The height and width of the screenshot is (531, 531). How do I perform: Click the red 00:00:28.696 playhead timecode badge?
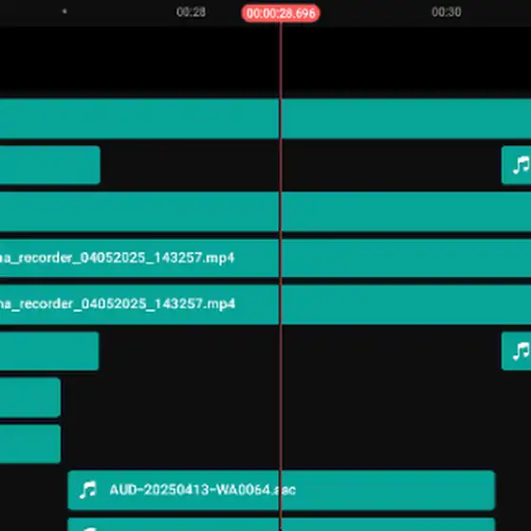pos(281,13)
